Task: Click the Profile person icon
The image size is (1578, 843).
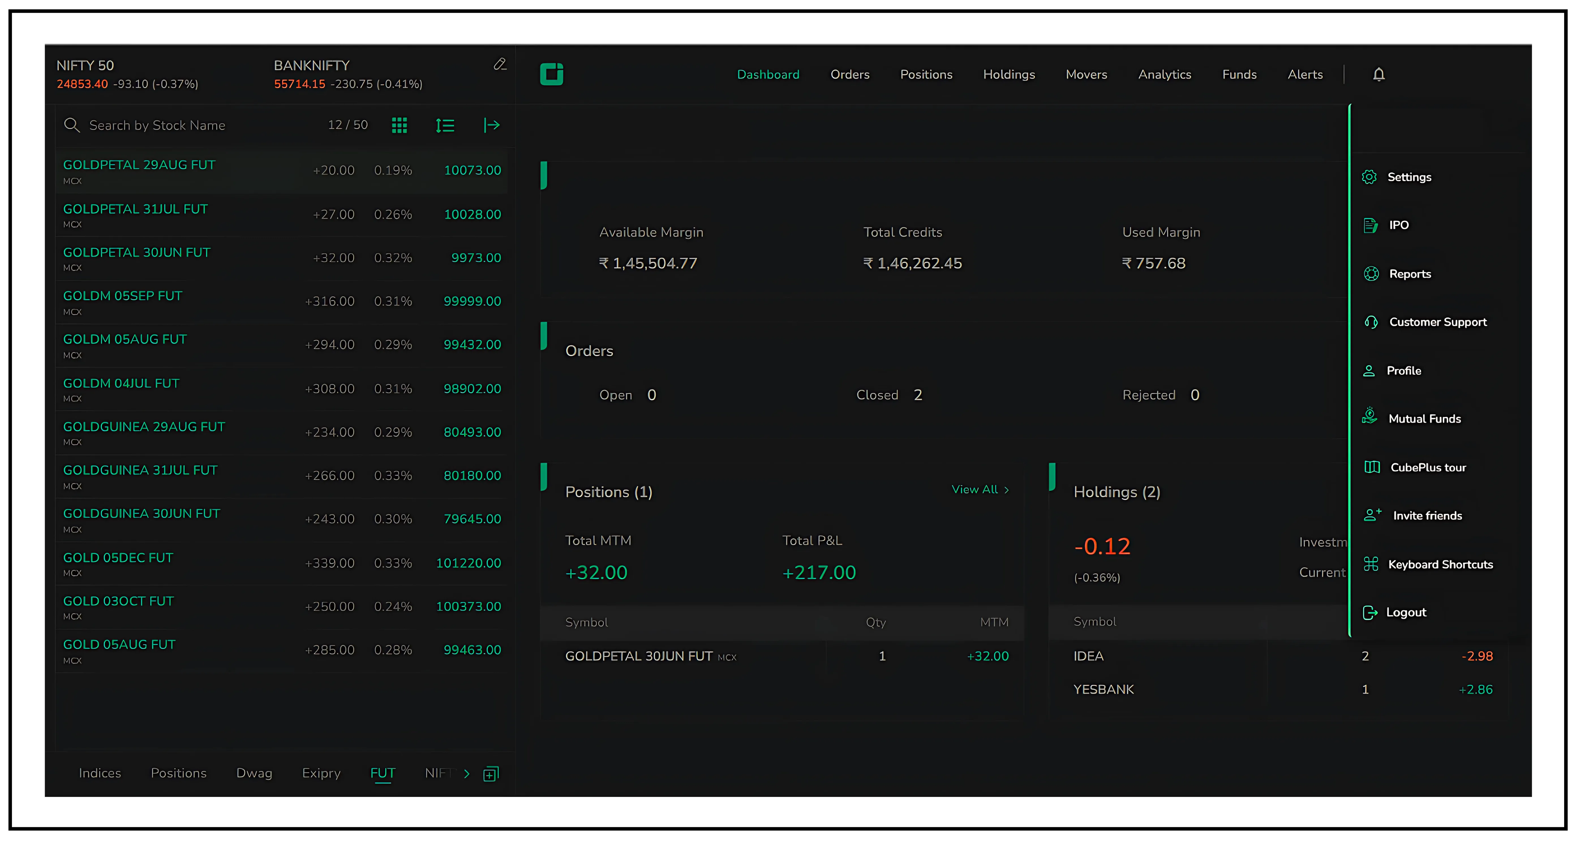Action: click(1369, 371)
